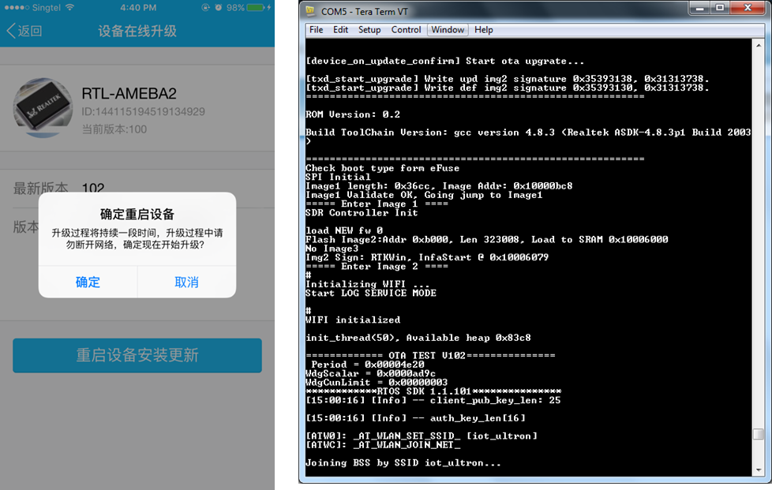Click the 'Initializing WIFI ...' terminal line
The width and height of the screenshot is (772, 490).
367,284
